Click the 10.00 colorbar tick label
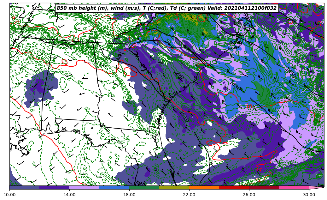Screen dimensions: 327x200 9,195
